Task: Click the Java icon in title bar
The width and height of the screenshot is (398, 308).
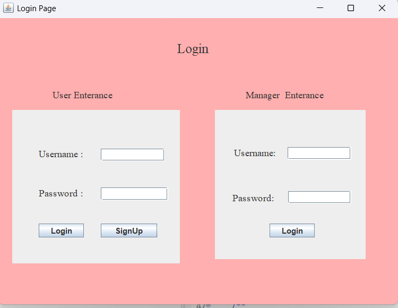Action: [x=8, y=8]
